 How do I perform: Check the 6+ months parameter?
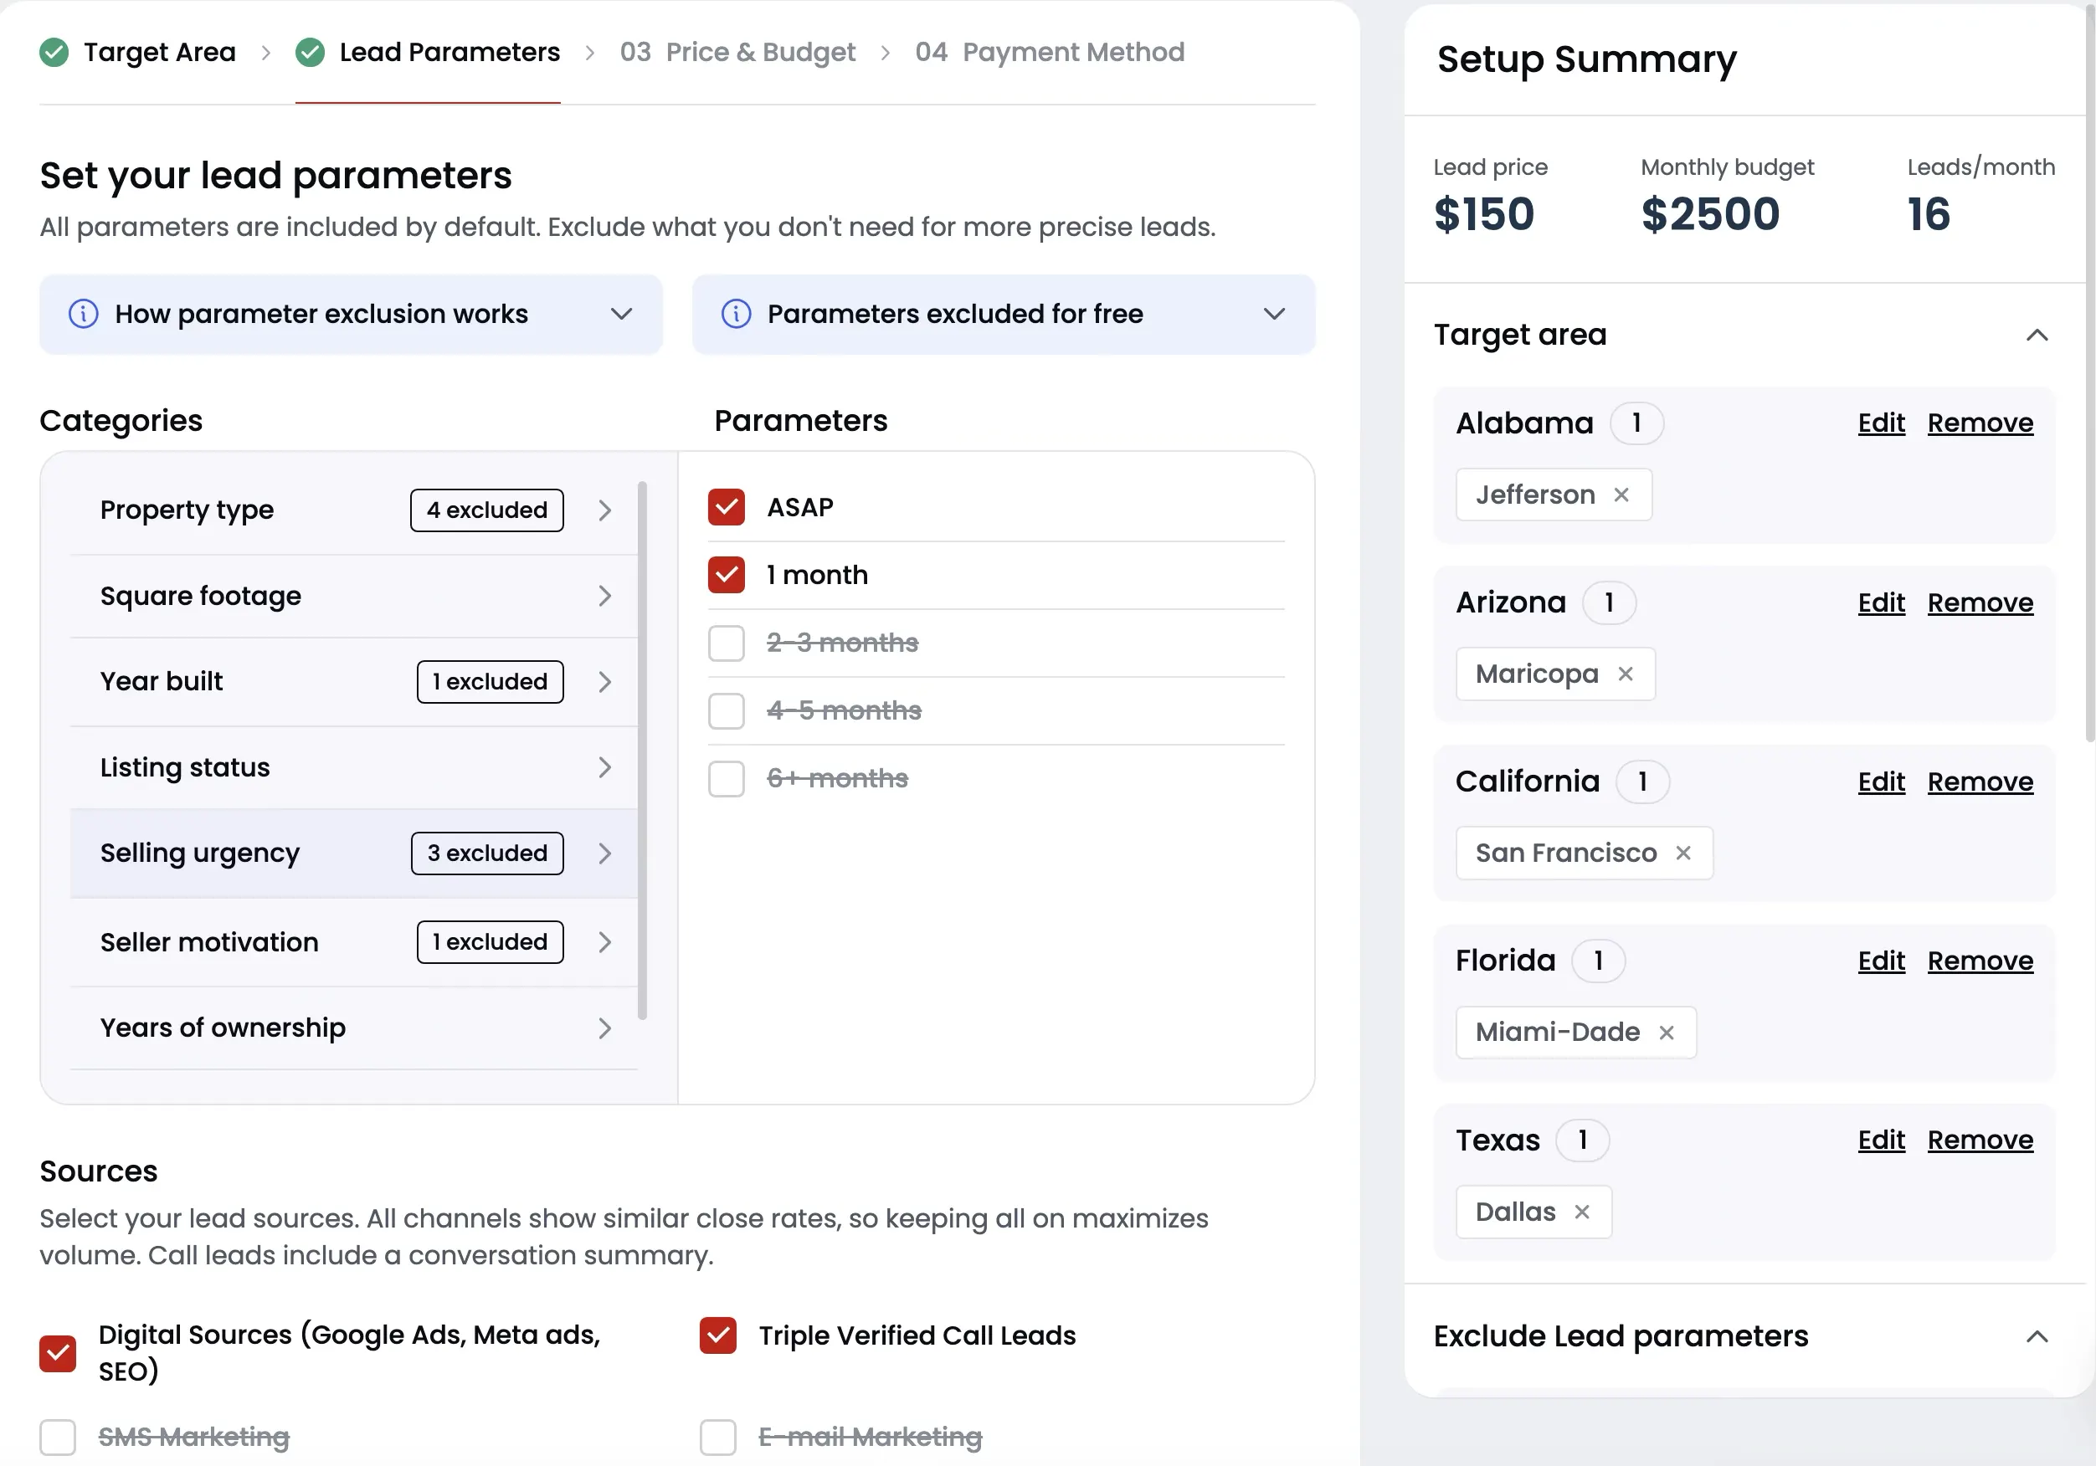coord(727,779)
